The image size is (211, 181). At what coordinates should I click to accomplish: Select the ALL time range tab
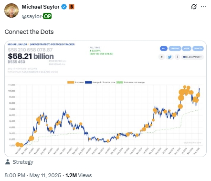pos(164,48)
